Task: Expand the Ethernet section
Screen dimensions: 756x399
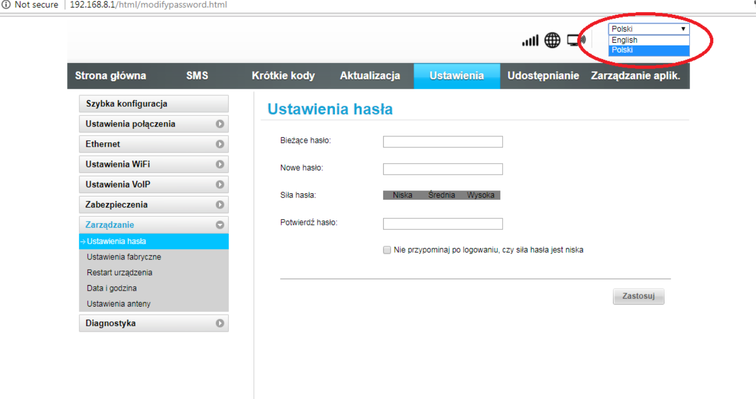Action: [x=221, y=144]
